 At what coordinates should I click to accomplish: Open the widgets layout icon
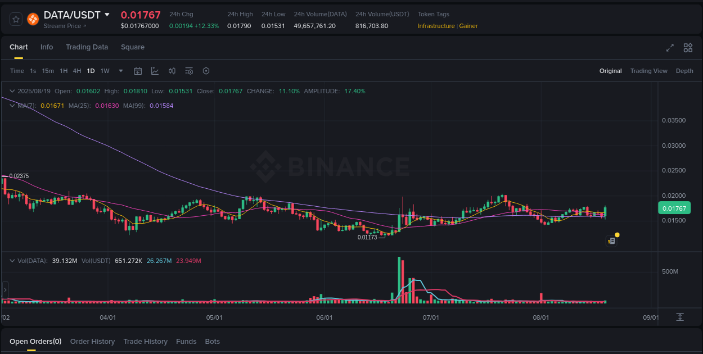[x=687, y=48]
